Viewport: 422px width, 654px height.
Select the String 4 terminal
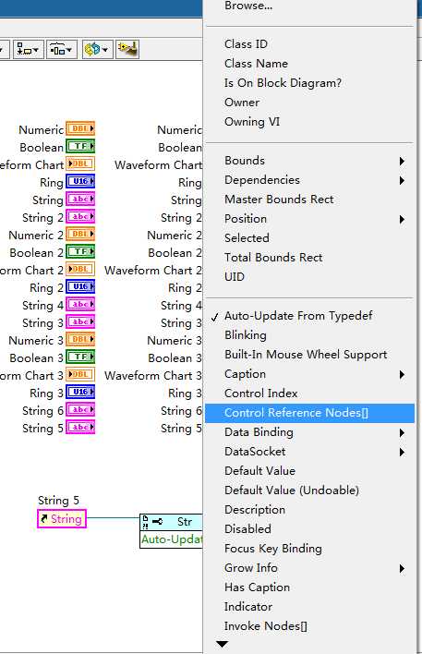[80, 304]
